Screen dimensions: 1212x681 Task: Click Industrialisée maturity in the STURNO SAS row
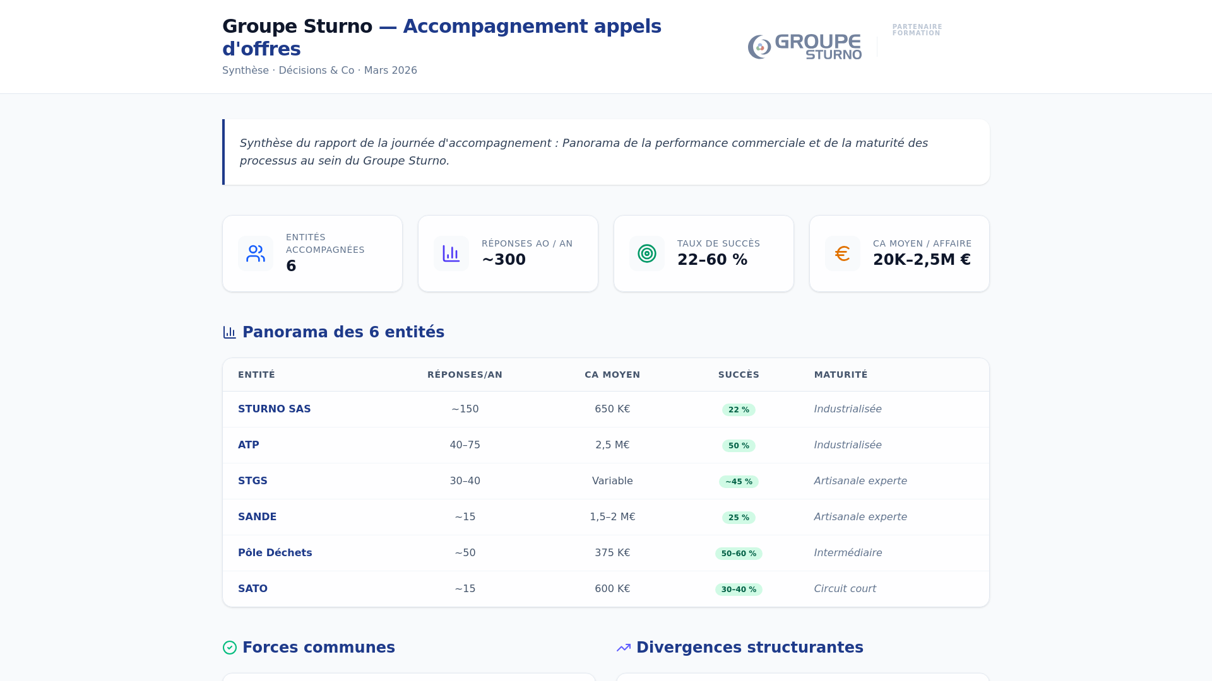tap(848, 409)
